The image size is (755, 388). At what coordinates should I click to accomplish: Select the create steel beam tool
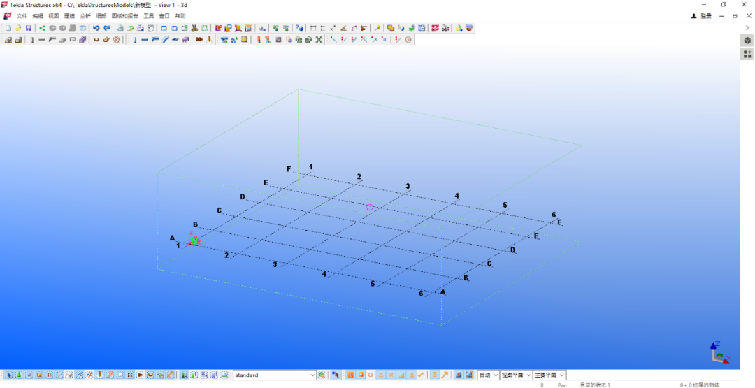[145, 40]
